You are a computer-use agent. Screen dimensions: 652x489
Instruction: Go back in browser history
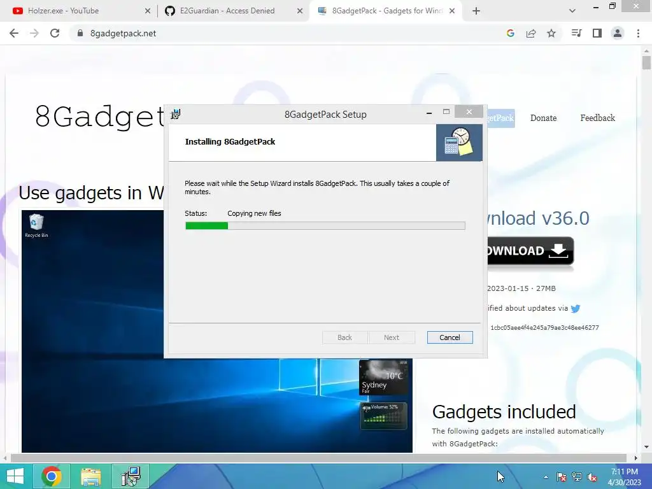14,33
